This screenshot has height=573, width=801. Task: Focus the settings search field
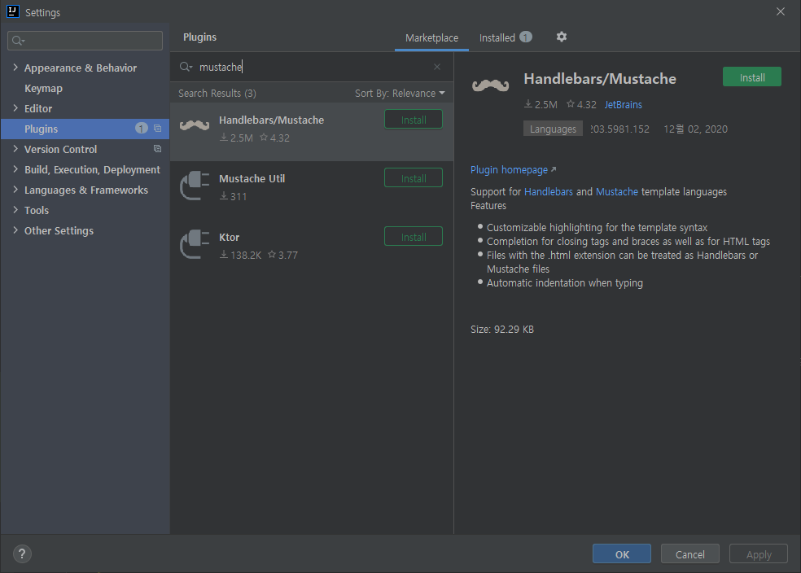(85, 41)
